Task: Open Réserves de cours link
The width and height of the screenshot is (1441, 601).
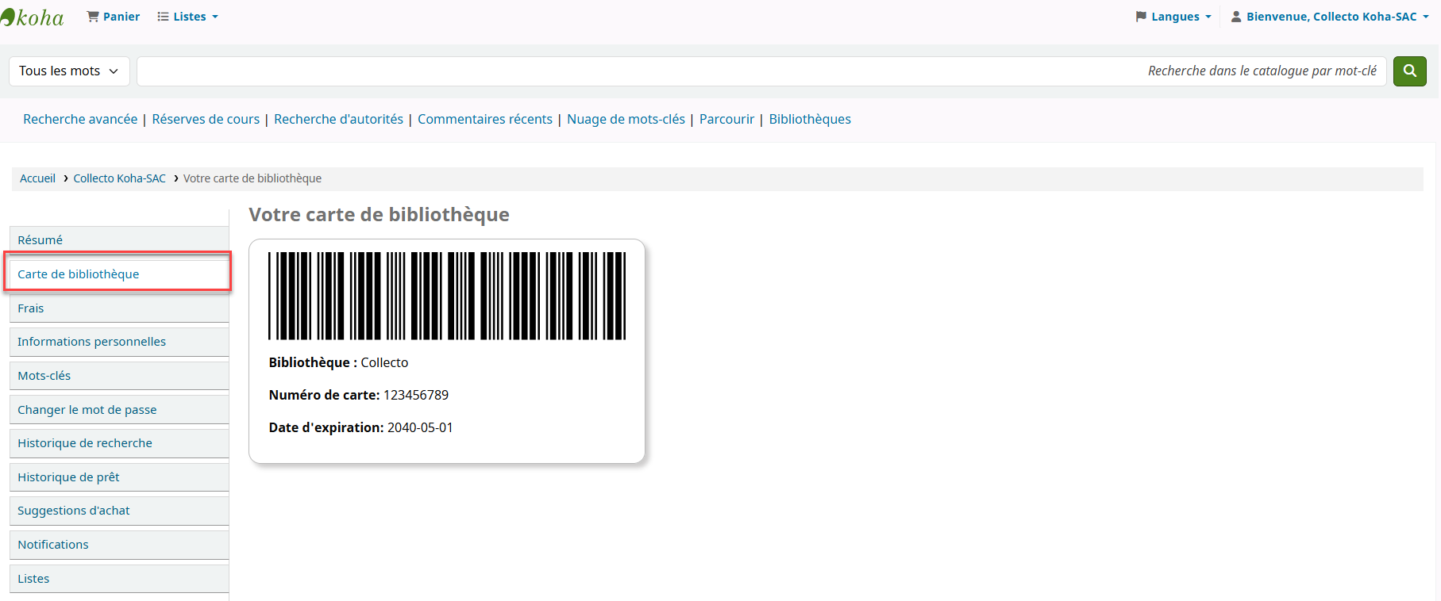Action: 206,119
